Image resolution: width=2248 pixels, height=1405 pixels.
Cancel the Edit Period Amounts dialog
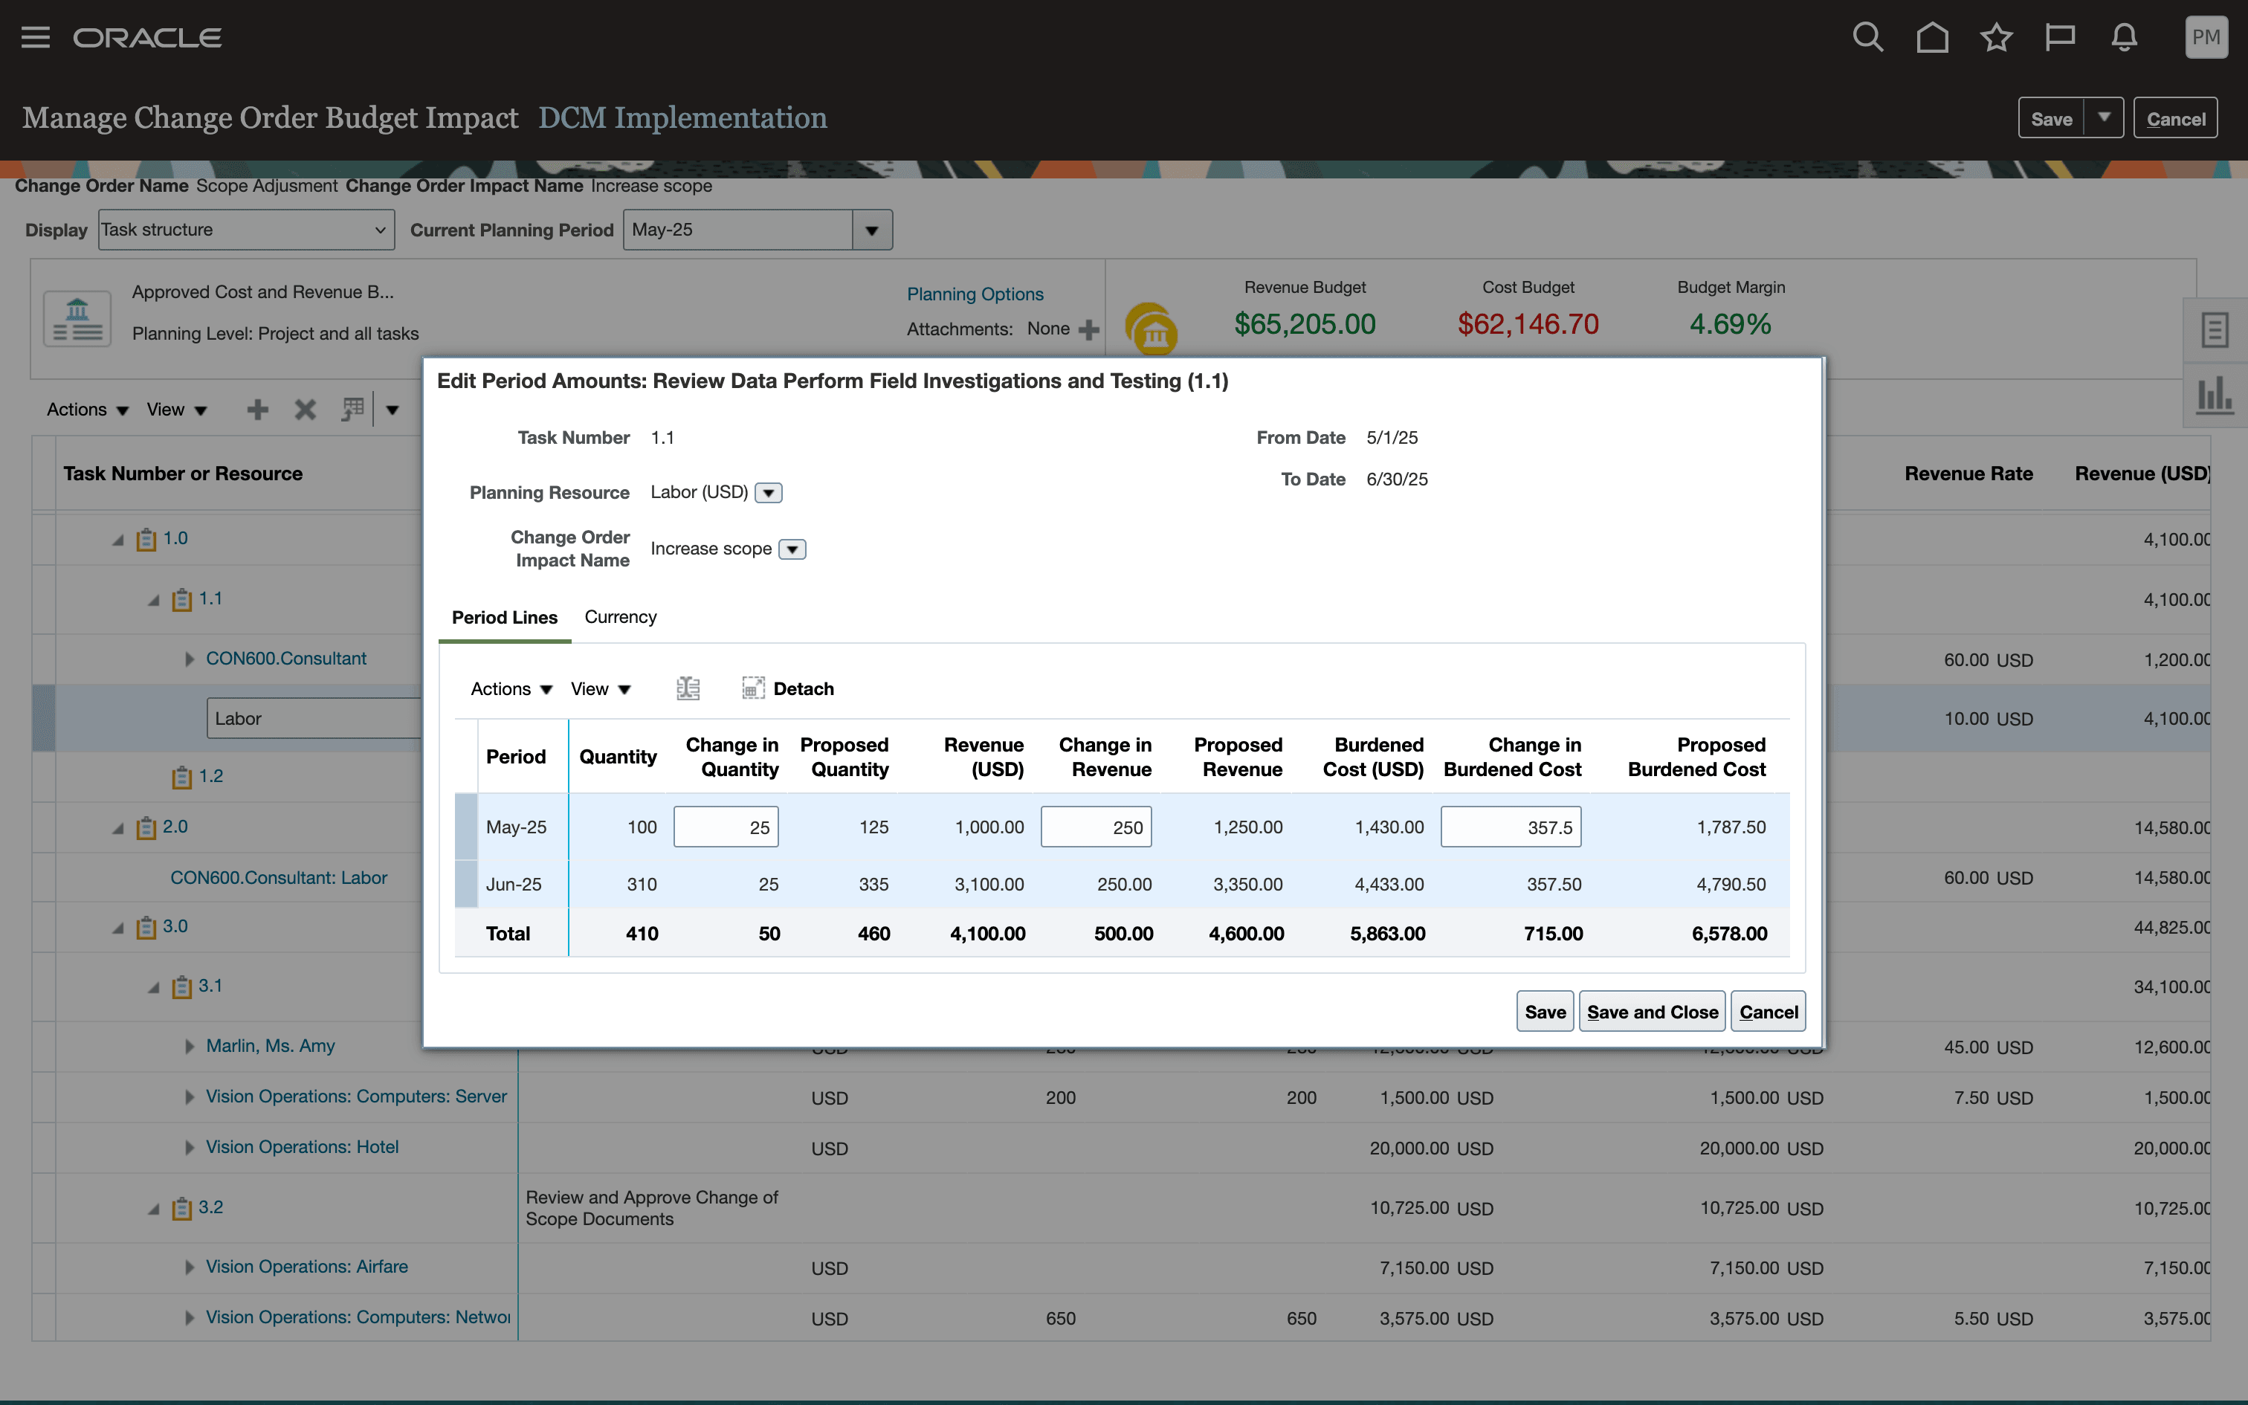pyautogui.click(x=1768, y=1012)
